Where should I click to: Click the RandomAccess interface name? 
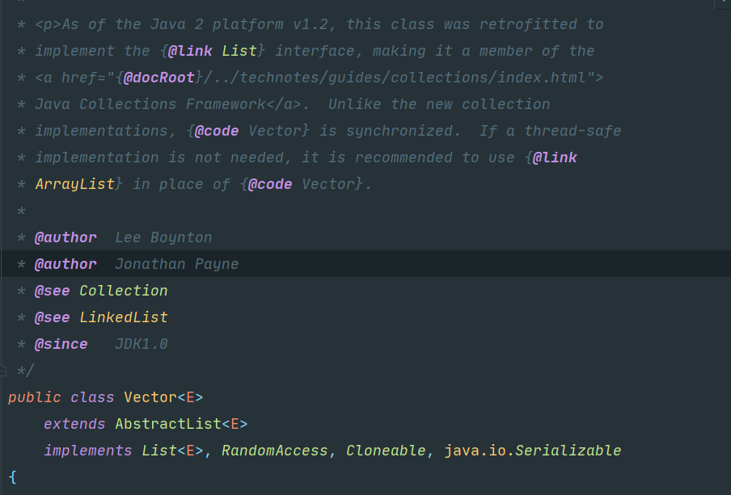pos(275,451)
